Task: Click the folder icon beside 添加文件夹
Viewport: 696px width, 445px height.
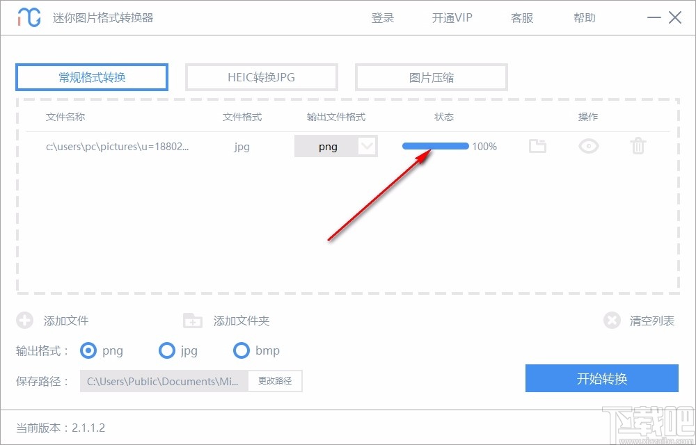Action: pos(192,321)
